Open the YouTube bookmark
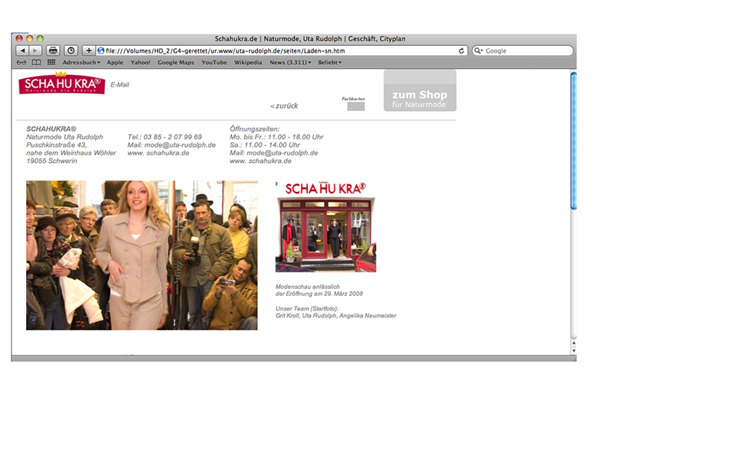This screenshot has width=735, height=452. [x=214, y=63]
